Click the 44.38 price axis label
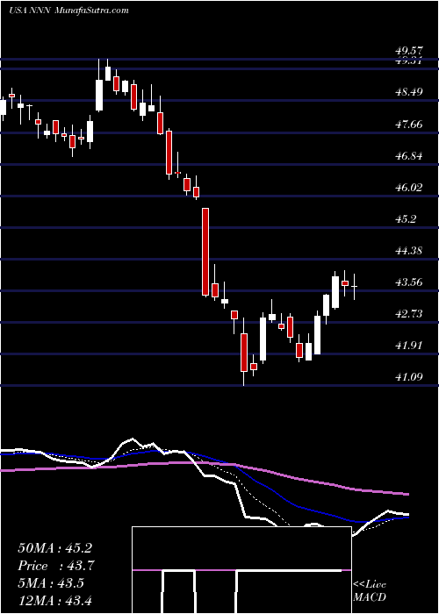The height and width of the screenshot is (614, 439). pyautogui.click(x=409, y=250)
